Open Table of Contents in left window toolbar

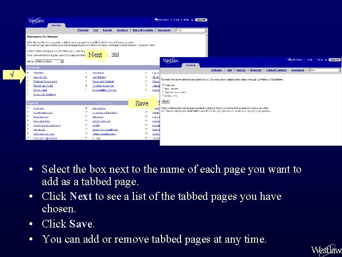click(143, 30)
